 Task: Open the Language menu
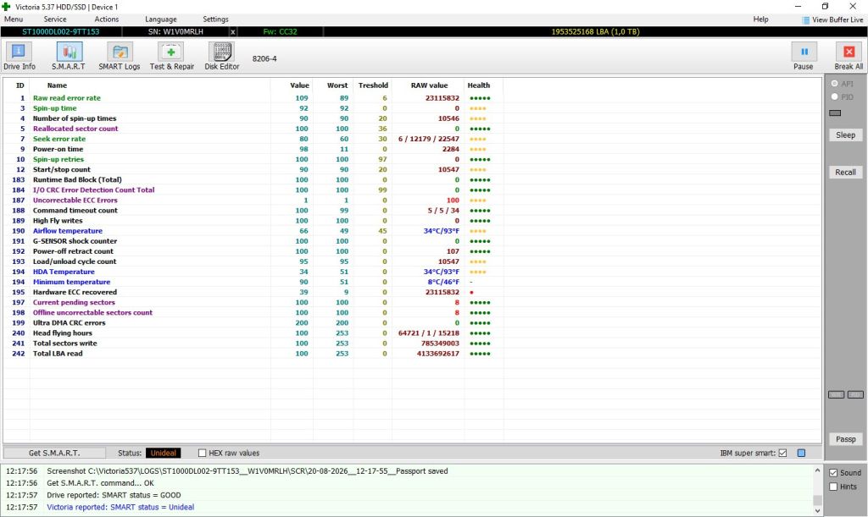(x=160, y=19)
